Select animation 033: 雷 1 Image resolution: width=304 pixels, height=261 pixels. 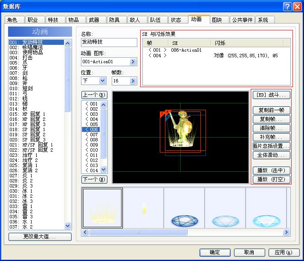[x=36, y=206]
